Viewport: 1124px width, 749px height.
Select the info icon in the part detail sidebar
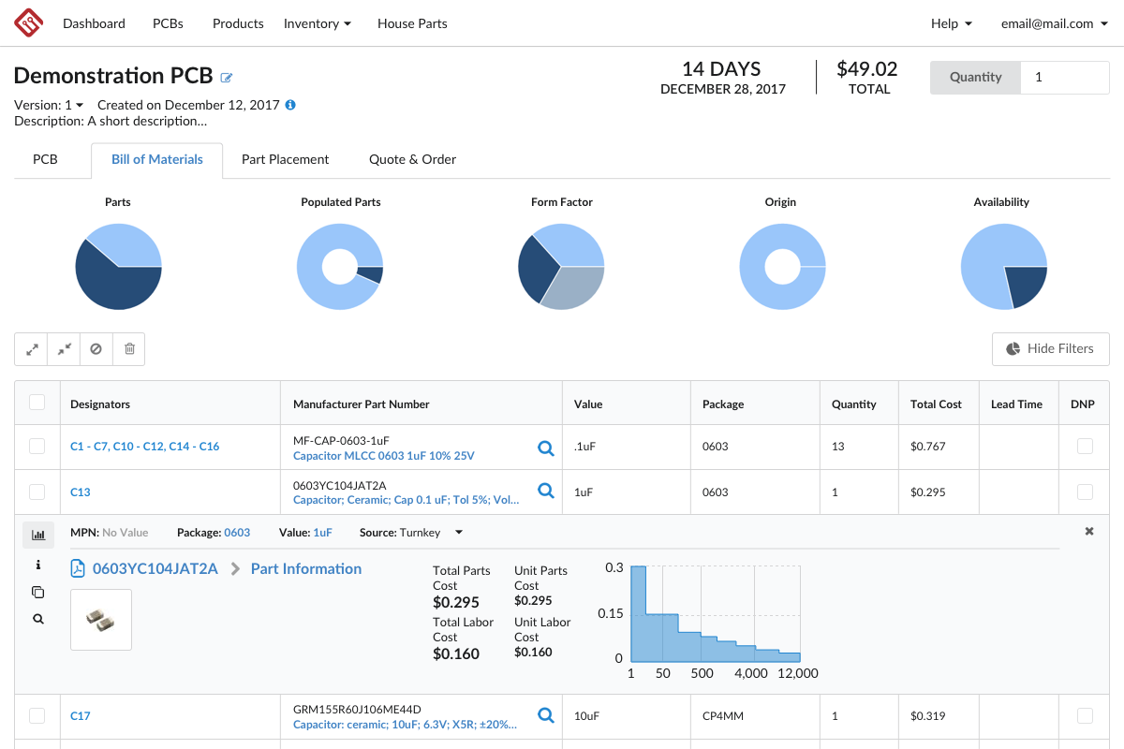(x=37, y=565)
